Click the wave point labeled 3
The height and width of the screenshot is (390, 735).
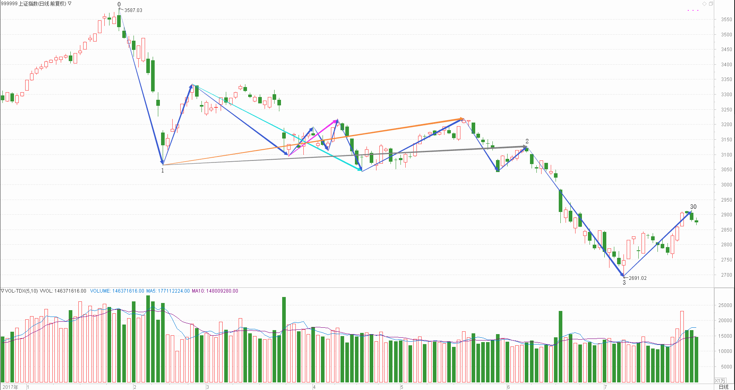(x=624, y=283)
